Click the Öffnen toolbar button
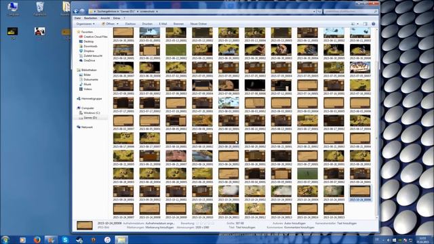Viewport: 434px width, 244px height. [x=108, y=24]
